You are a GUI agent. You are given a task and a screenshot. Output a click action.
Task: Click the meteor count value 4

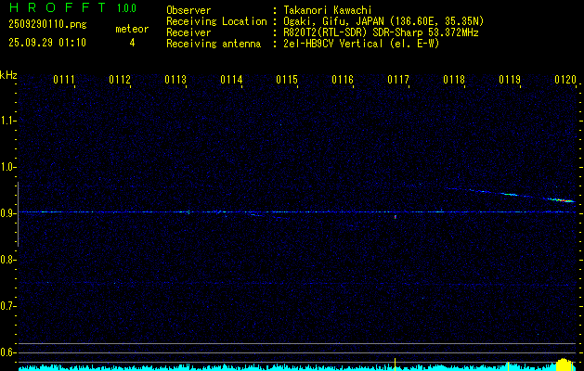pos(132,43)
